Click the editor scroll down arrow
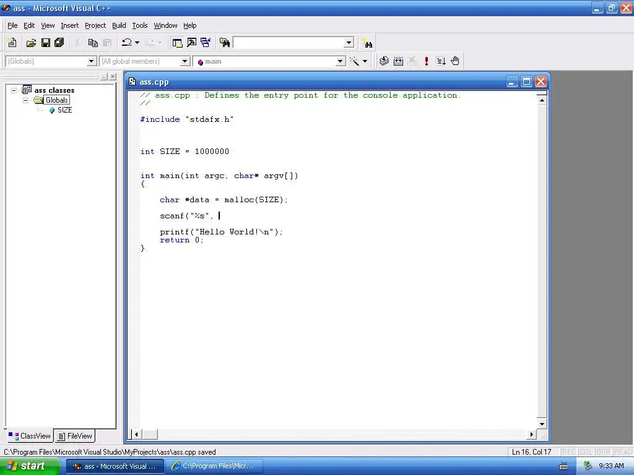Screen dimensions: 634x475 pyautogui.click(x=542, y=424)
